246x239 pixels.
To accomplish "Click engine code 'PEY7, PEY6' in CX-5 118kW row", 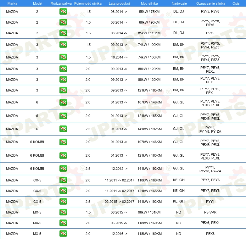I will pyautogui.click(x=210, y=180).
